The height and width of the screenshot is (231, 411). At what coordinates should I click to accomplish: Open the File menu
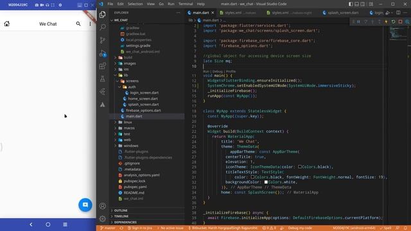[x=110, y=4]
